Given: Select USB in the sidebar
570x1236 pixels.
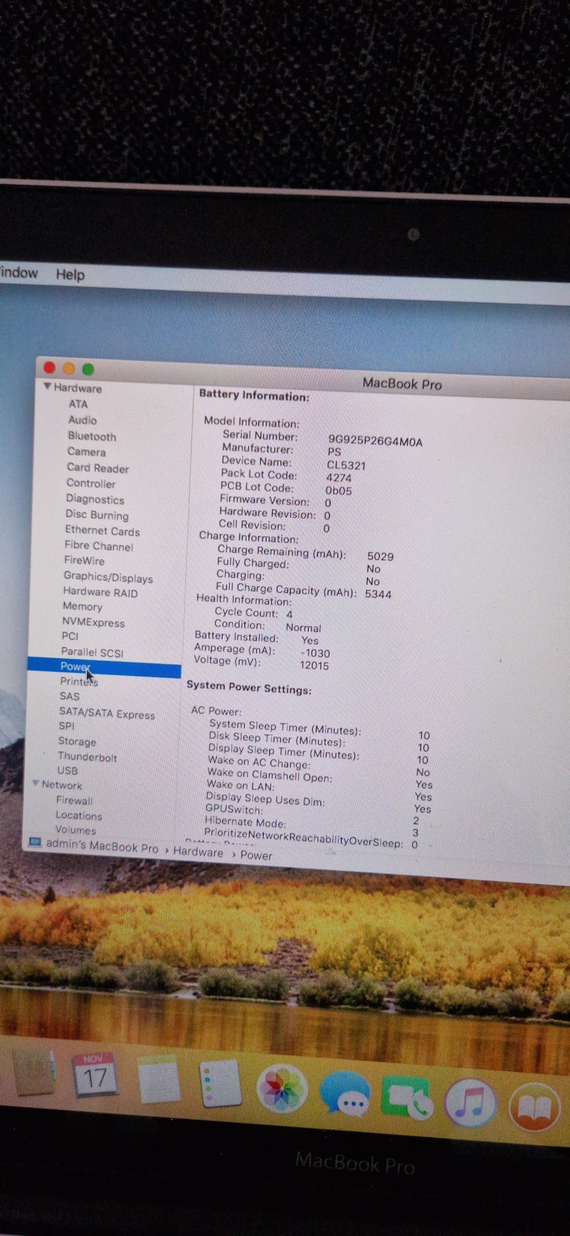Looking at the screenshot, I should click(68, 770).
